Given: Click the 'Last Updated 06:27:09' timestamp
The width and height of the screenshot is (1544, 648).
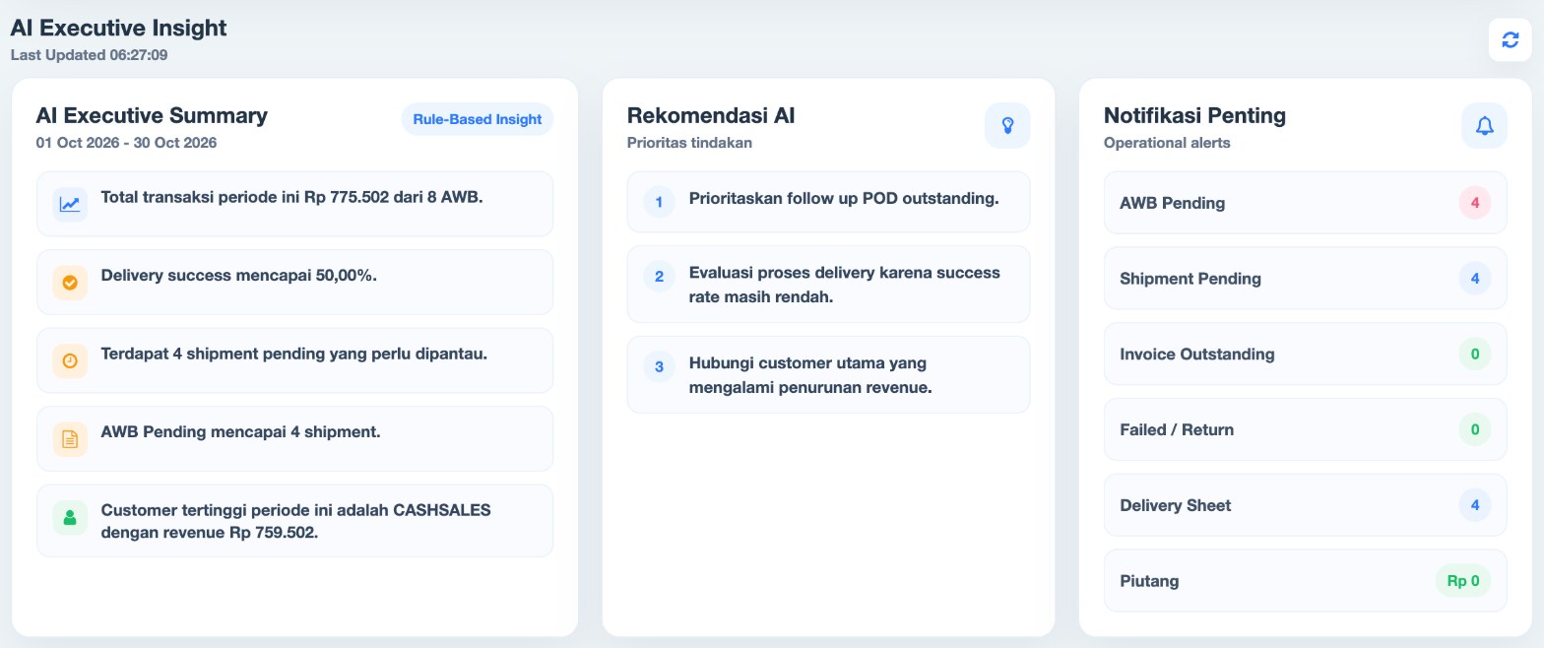Looking at the screenshot, I should coord(89,55).
